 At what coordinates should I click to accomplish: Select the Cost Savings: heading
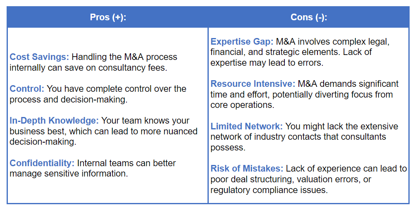pyautogui.click(x=39, y=57)
